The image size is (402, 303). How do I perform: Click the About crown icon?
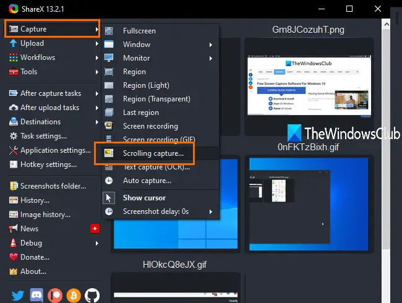[x=14, y=271]
